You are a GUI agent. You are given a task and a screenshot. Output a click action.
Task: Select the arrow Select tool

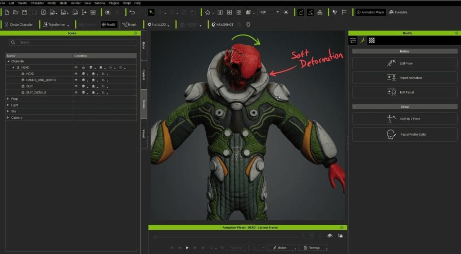coord(151,12)
